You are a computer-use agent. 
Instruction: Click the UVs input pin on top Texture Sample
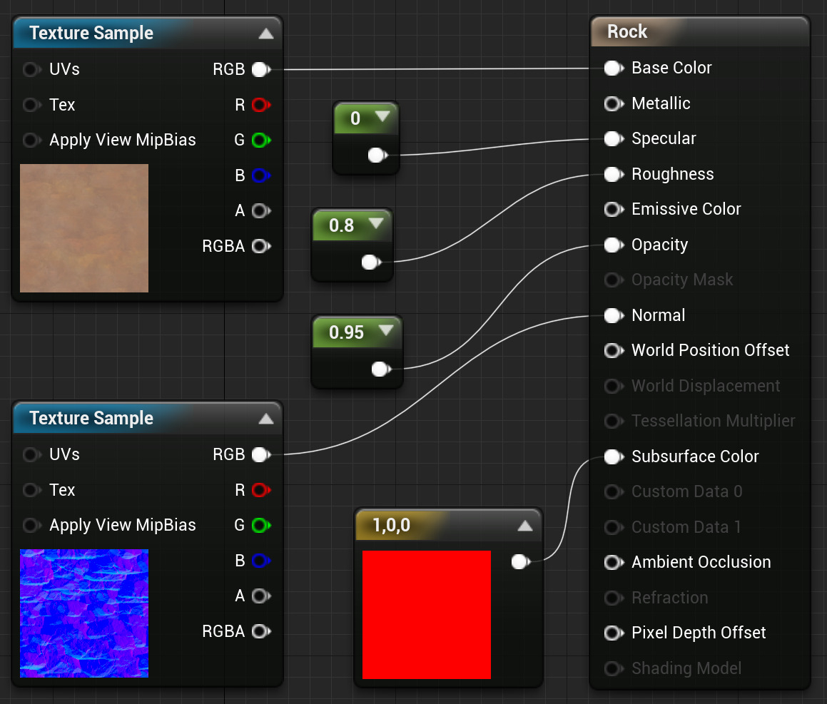31,70
